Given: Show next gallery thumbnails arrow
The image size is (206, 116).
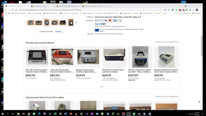Looking at the screenshot, I should [x=76, y=23].
